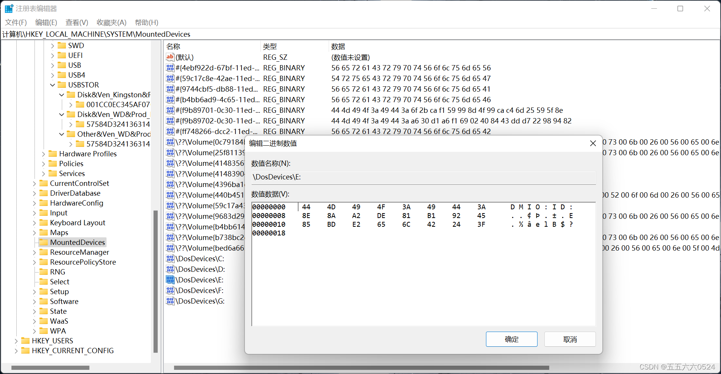Click the icon of #{f9b89701-0c30 value
The image size is (721, 374).
click(x=170, y=110)
